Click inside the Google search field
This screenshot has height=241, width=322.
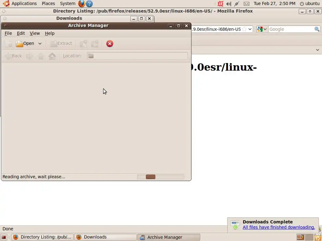pos(291,29)
